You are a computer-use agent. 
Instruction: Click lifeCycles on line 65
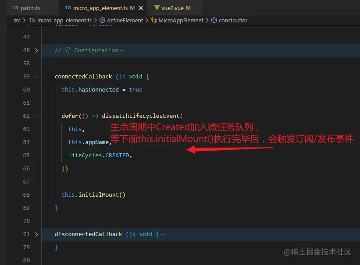click(x=85, y=155)
